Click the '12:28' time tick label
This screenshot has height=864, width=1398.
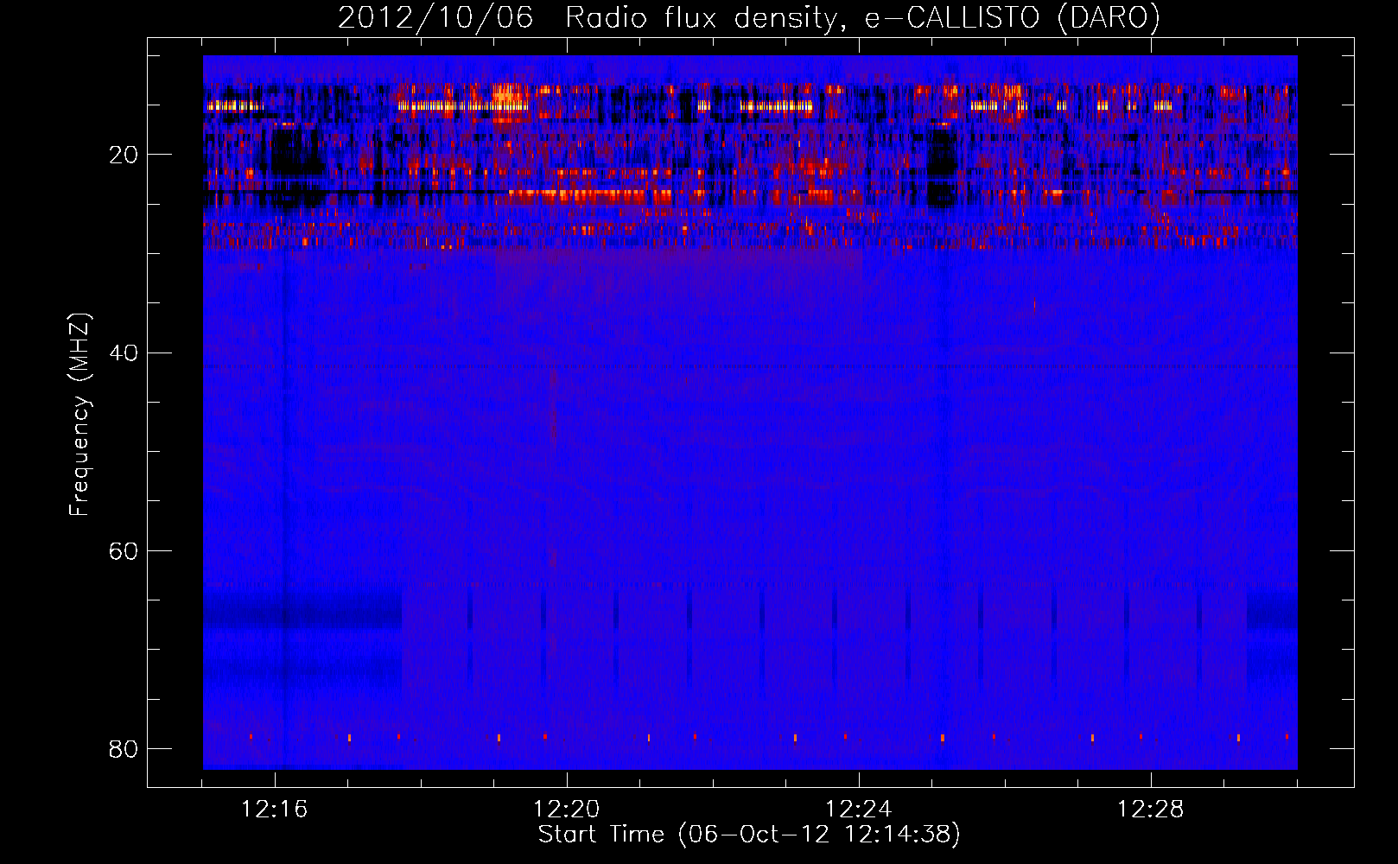coord(1150,810)
